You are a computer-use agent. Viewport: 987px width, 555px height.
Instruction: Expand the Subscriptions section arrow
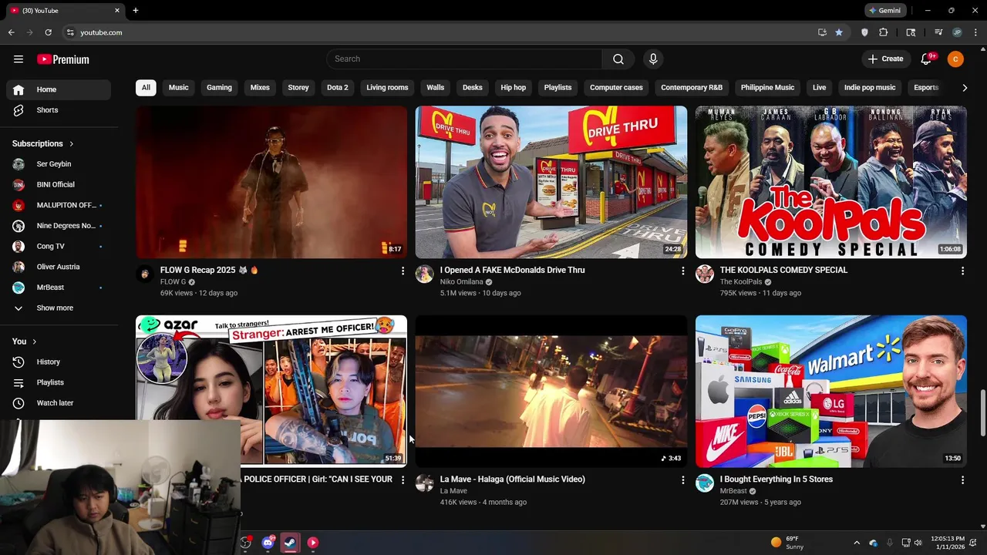pos(72,144)
